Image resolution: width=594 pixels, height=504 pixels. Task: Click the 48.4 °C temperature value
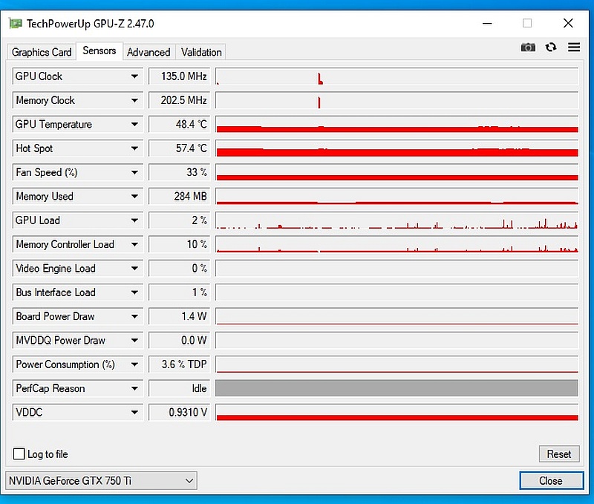179,124
